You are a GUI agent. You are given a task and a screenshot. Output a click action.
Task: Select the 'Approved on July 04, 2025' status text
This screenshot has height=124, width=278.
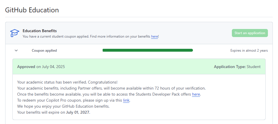coord(41,67)
